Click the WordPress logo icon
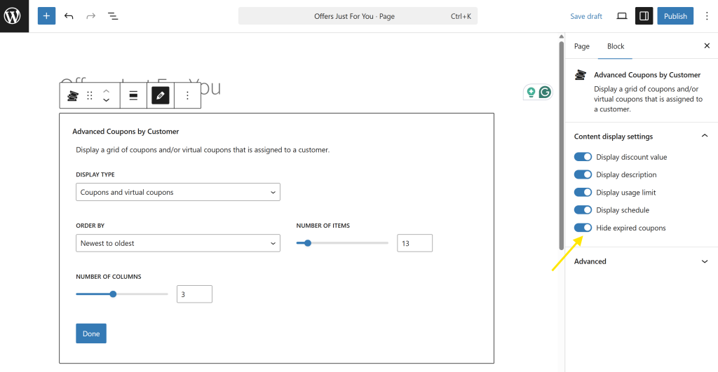Viewport: 718px width, 372px height. [x=14, y=15]
